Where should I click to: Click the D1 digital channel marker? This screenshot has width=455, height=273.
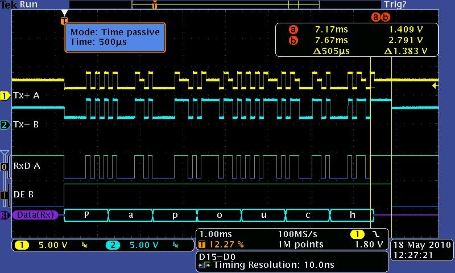point(5,195)
